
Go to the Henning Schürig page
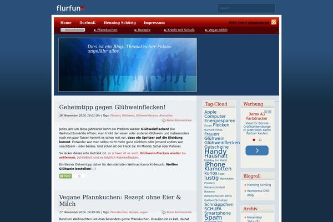120,23
